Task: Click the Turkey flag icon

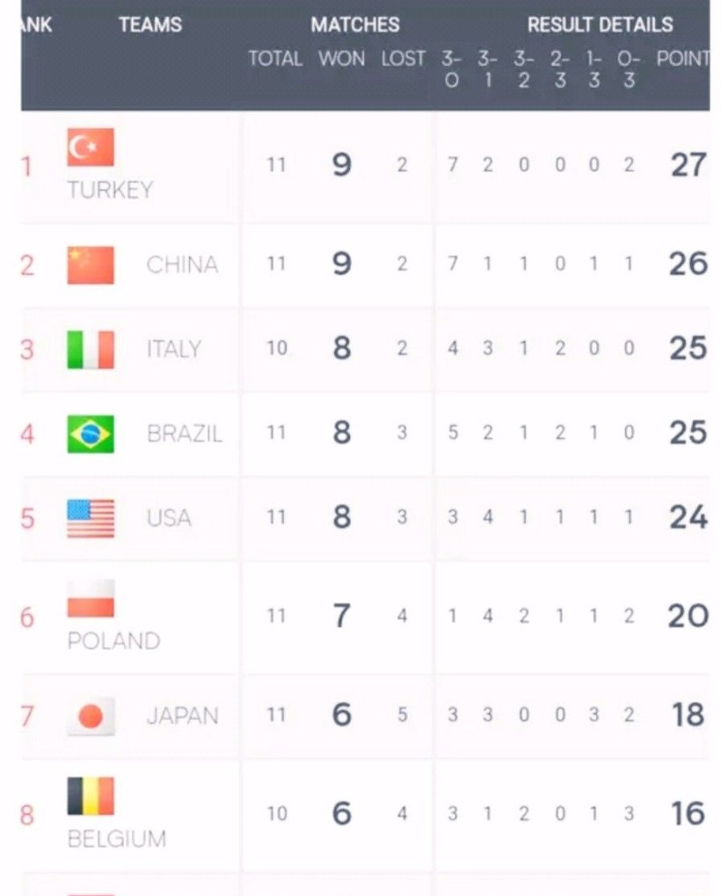Action: (x=91, y=148)
